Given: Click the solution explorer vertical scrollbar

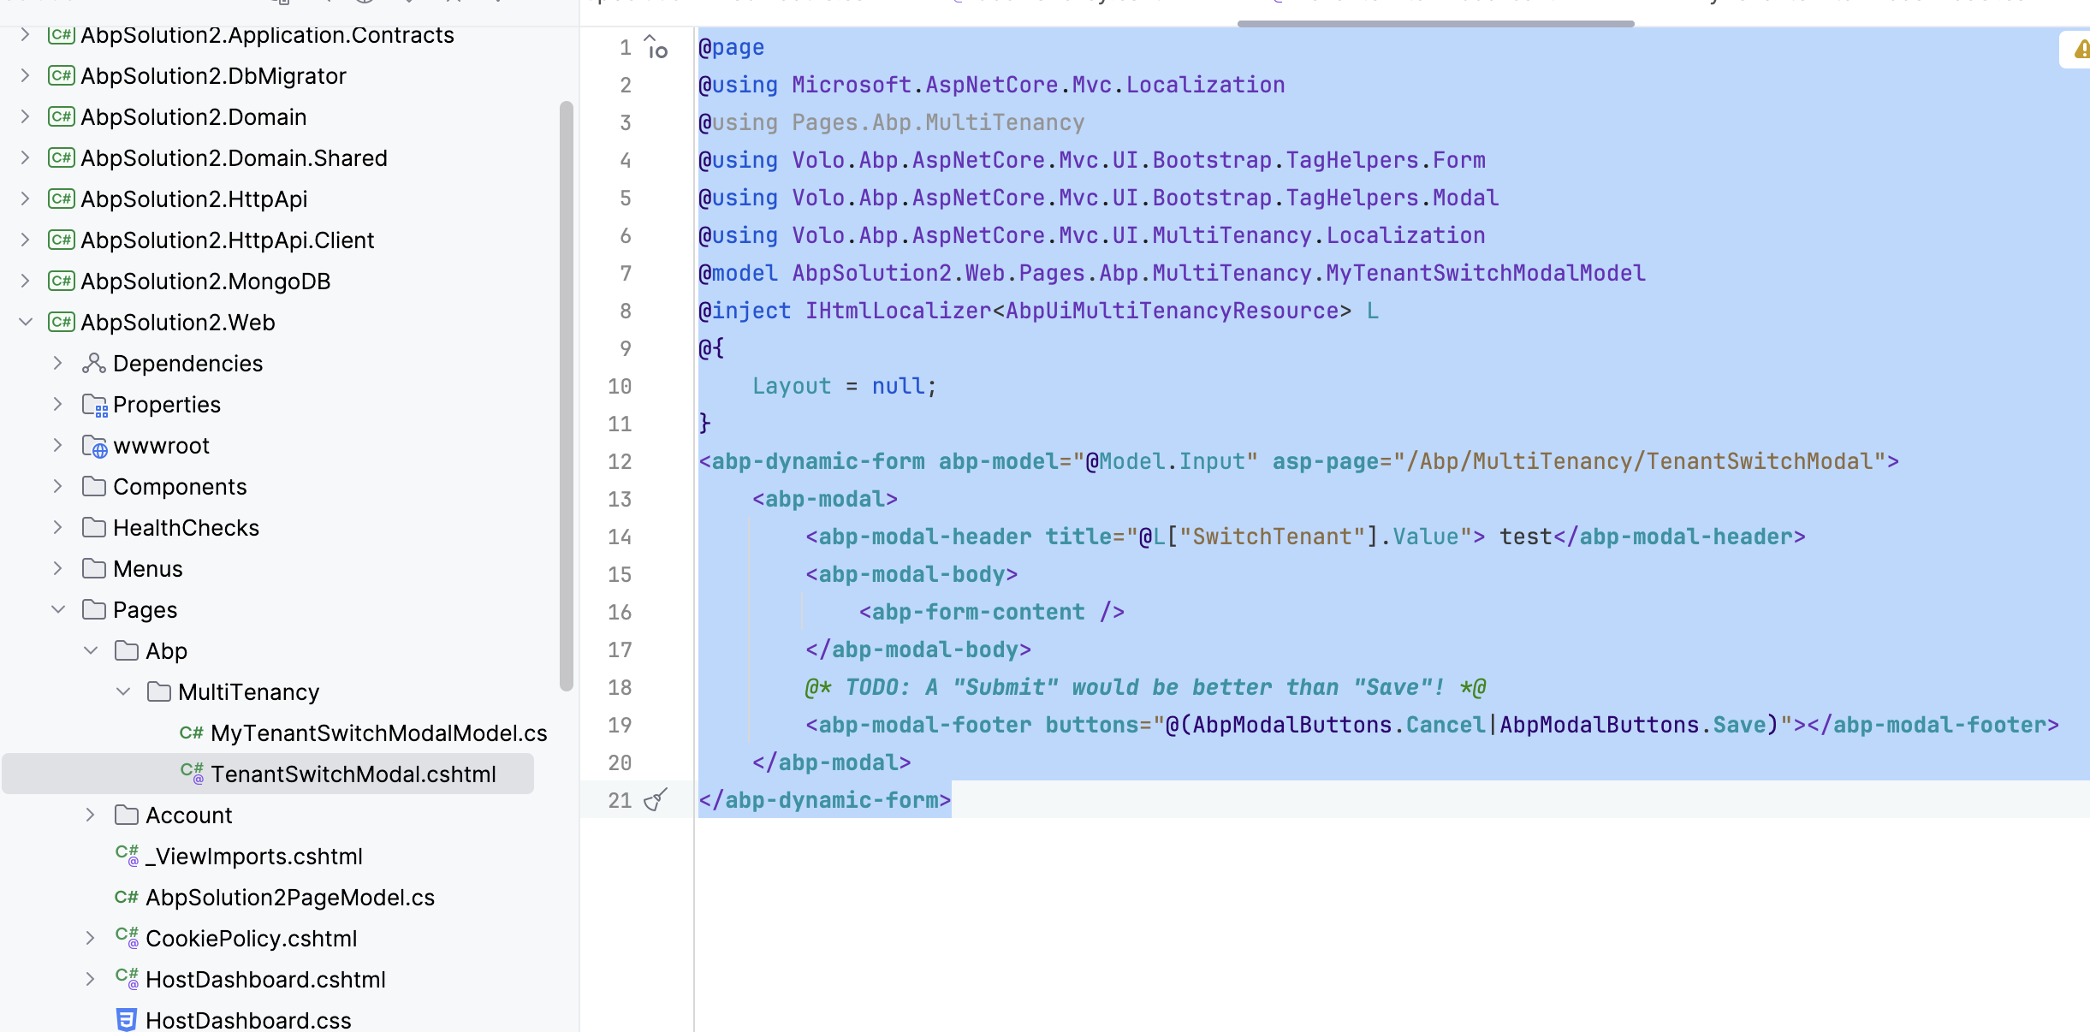Looking at the screenshot, I should point(566,394).
